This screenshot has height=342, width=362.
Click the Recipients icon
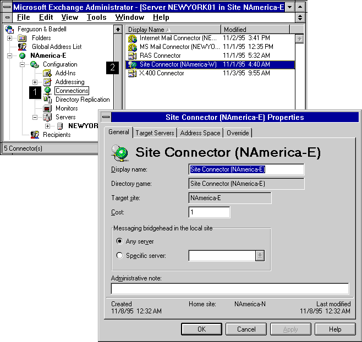[35, 135]
